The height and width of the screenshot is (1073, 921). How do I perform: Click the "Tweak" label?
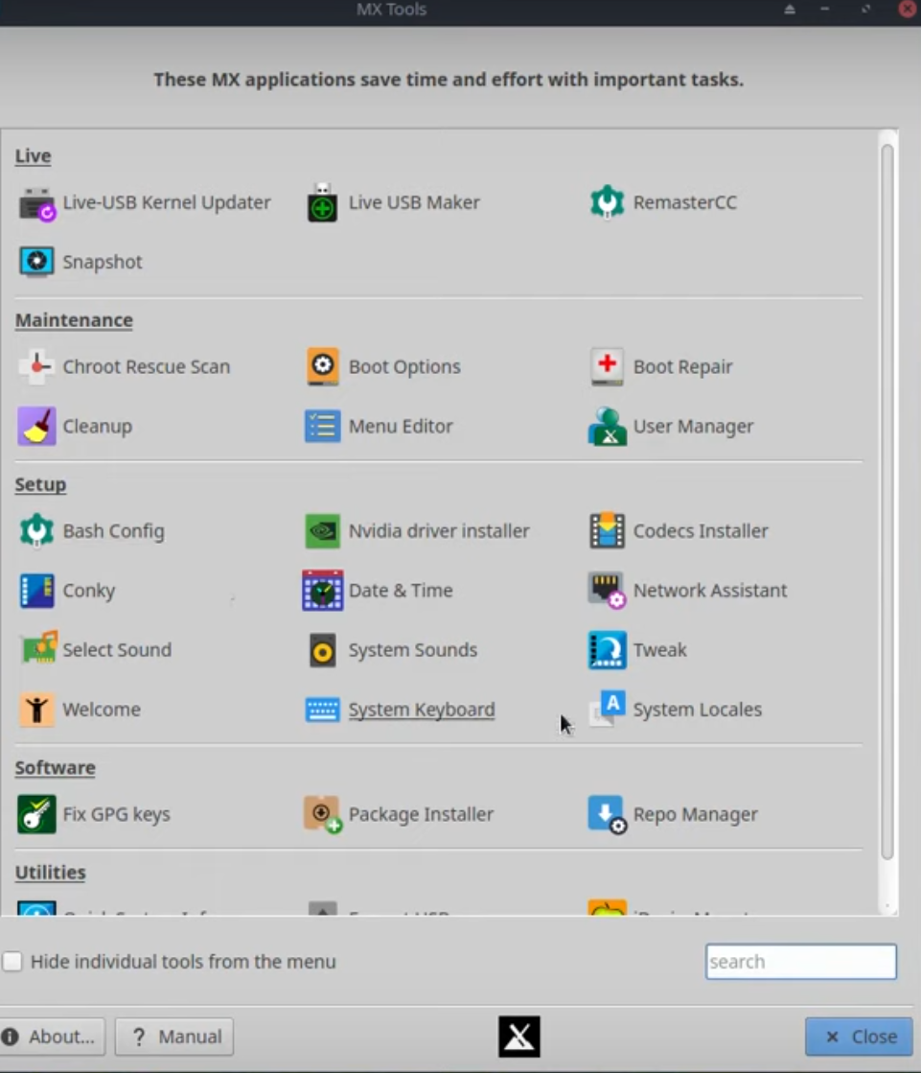pyautogui.click(x=659, y=650)
